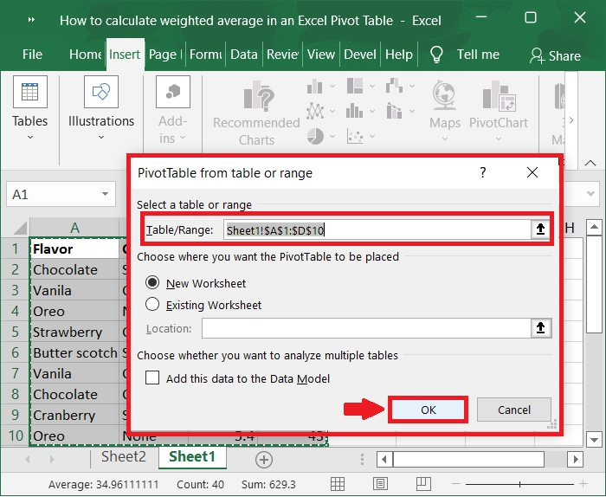Screen dimensions: 606x497
Task: Switch to Page Layout view
Action: [380, 484]
